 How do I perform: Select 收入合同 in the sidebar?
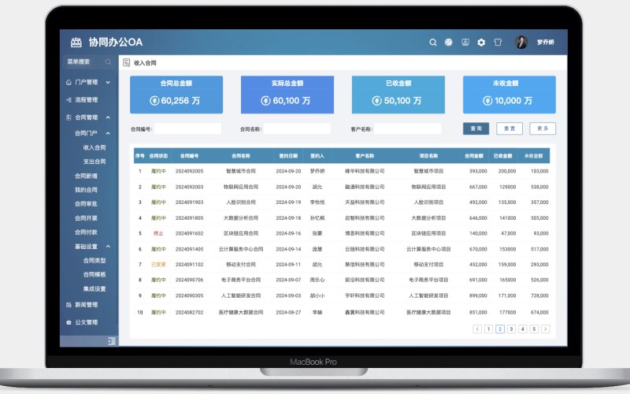(94, 147)
